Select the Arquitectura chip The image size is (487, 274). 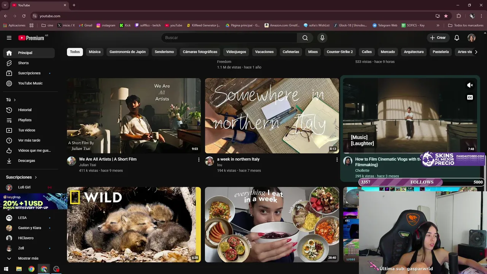point(414,52)
